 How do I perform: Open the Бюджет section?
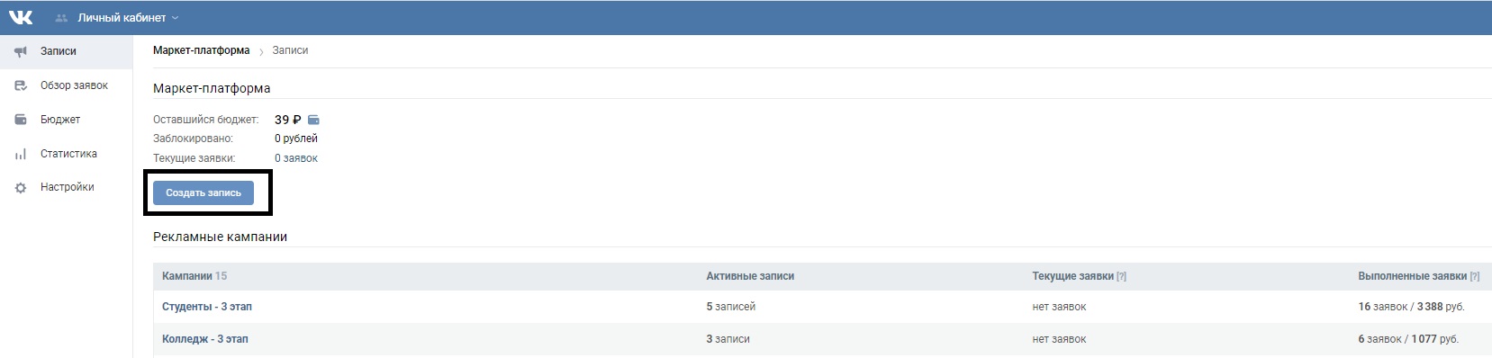click(x=60, y=120)
